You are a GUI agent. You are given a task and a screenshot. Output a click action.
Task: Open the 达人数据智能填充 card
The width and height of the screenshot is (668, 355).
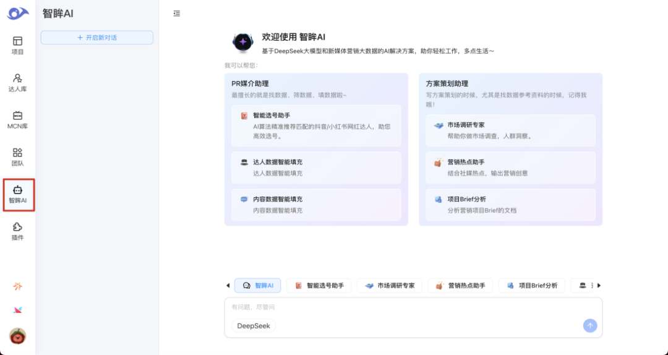316,168
